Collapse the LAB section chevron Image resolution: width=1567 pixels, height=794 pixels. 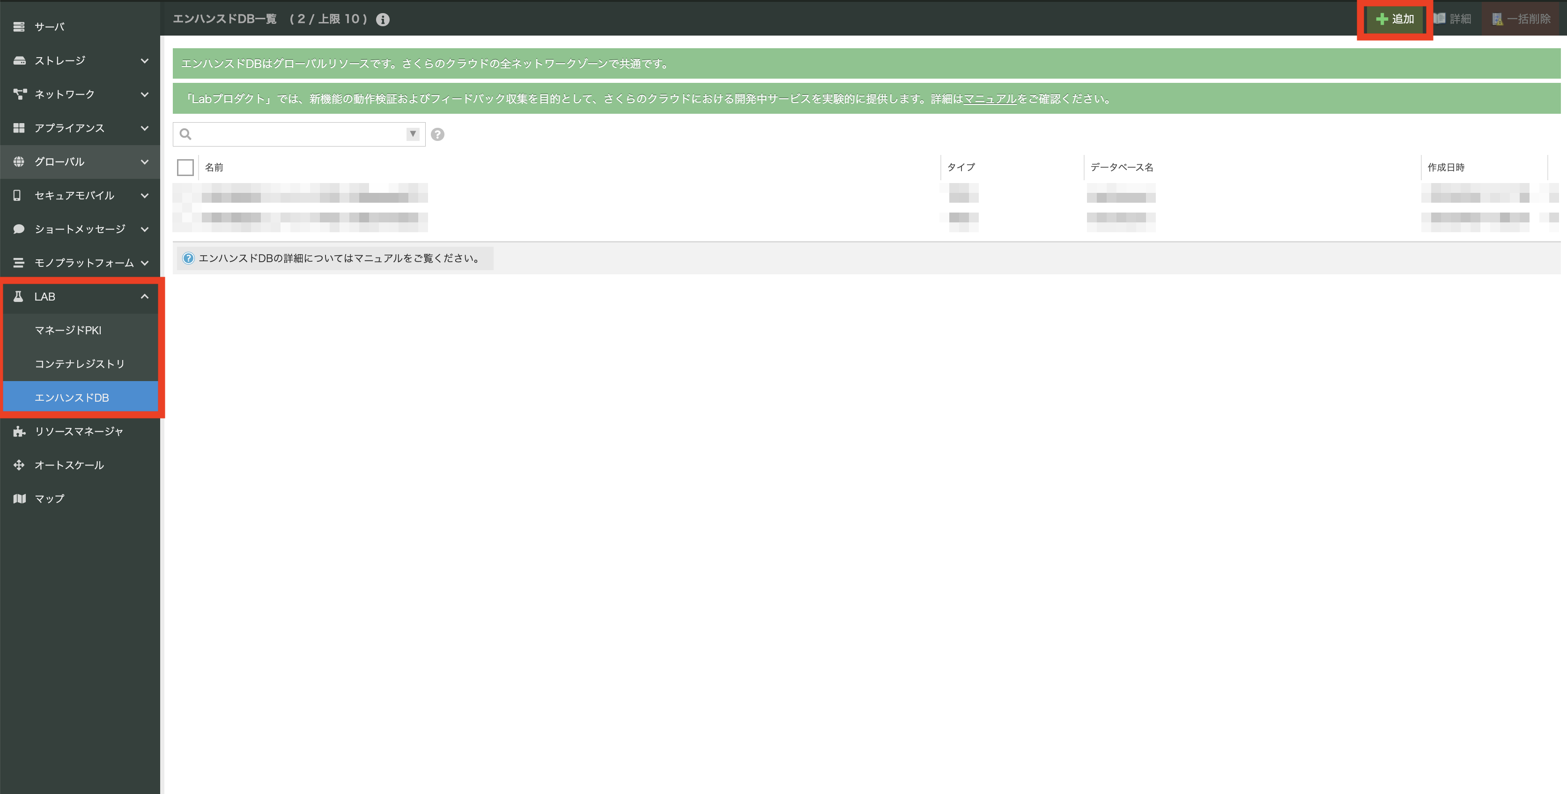point(145,297)
